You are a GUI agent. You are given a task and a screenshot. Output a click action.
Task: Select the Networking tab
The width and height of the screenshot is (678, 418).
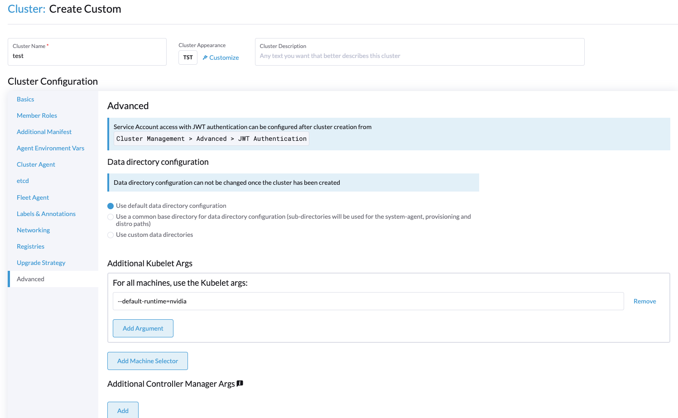33,230
